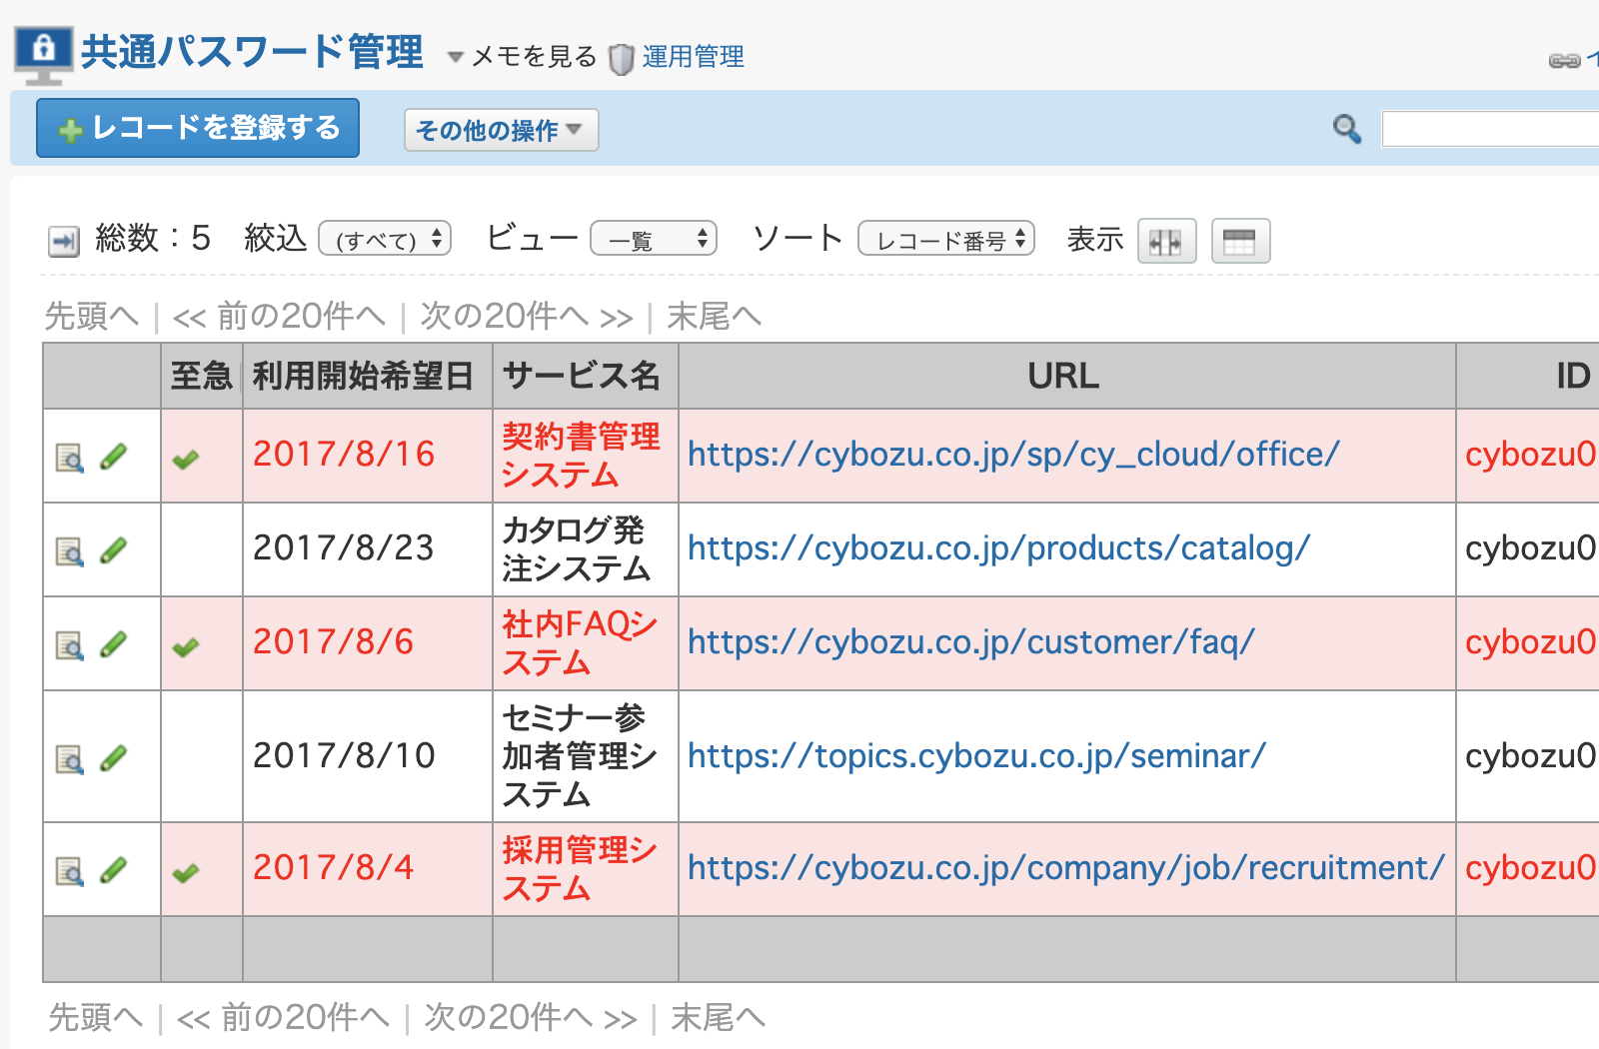Open the 共通パスワード管理 title link
This screenshot has width=1599, height=1049.
click(252, 52)
